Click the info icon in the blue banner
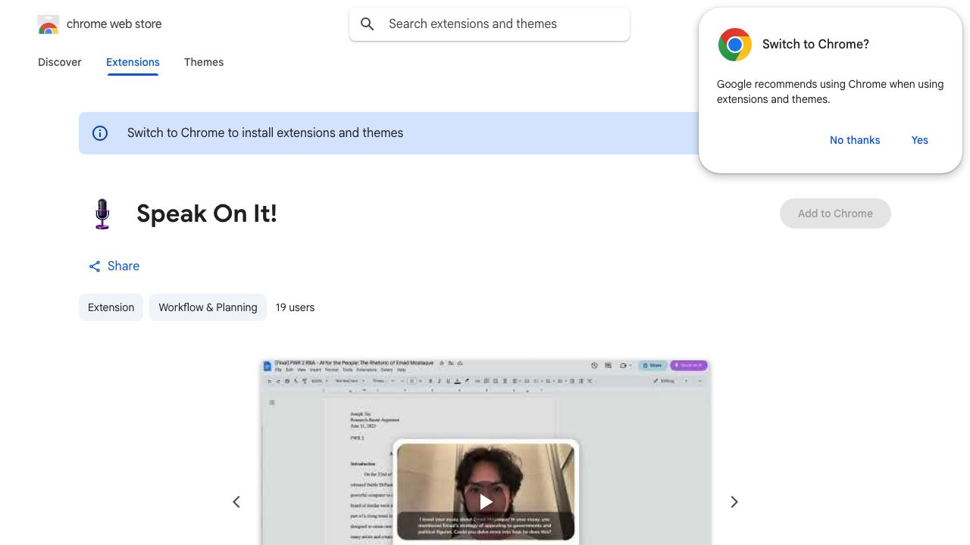Screen dimensions: 970x545 100,133
